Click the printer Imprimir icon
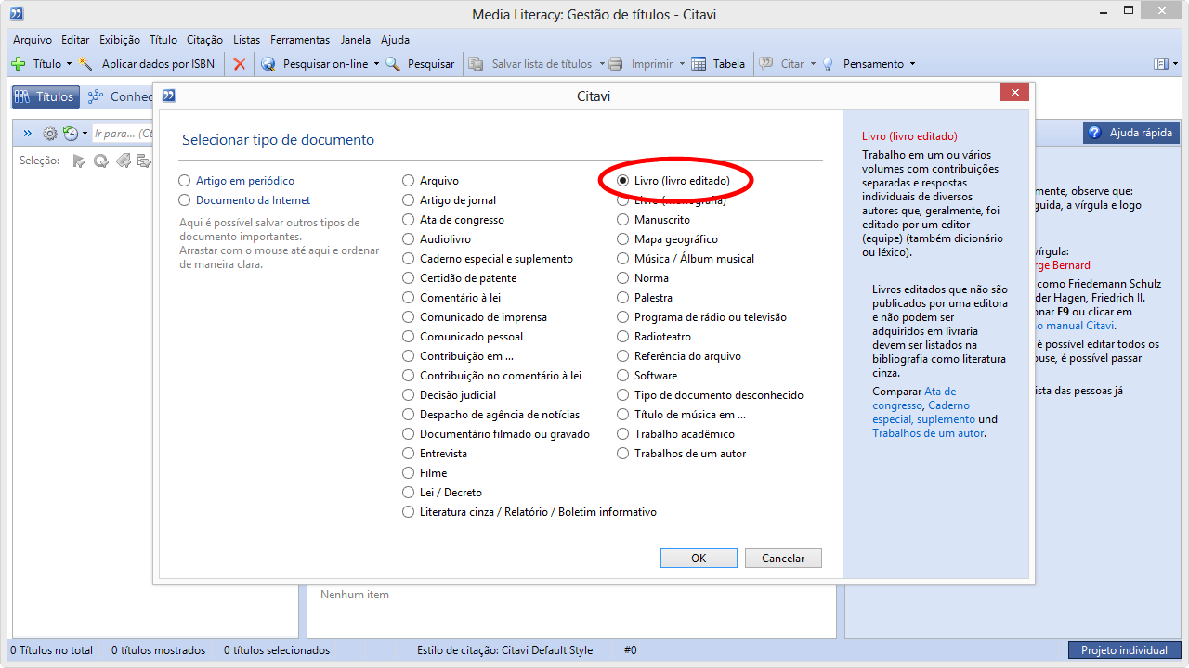The image size is (1189, 668). (x=616, y=64)
